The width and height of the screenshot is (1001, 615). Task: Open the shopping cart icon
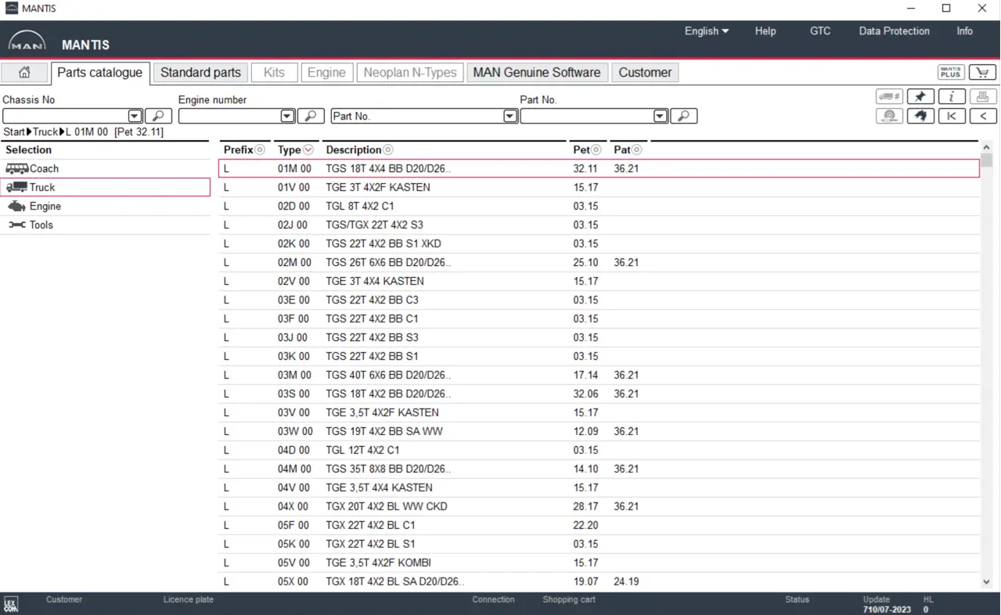tap(982, 73)
